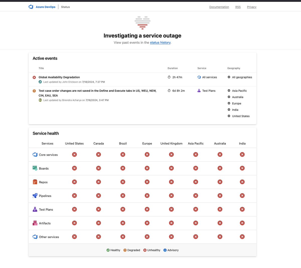This screenshot has height=268, width=301.
Task: Click the 'Other services' row label
Action: pyautogui.click(x=49, y=237)
